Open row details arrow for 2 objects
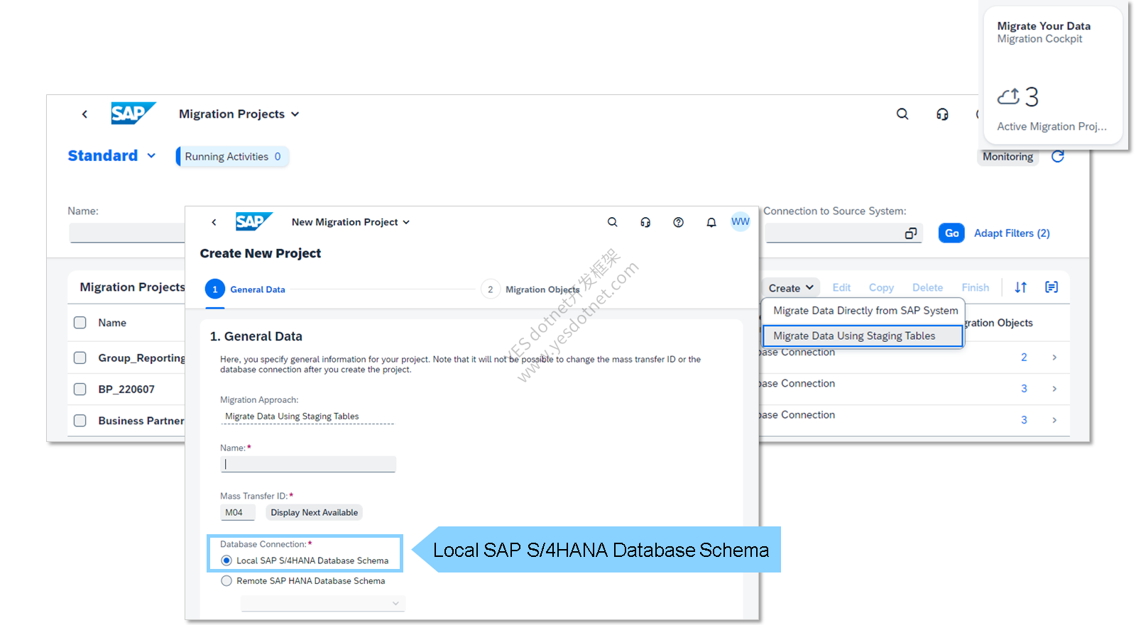This screenshot has height=625, width=1136. pyautogui.click(x=1054, y=358)
